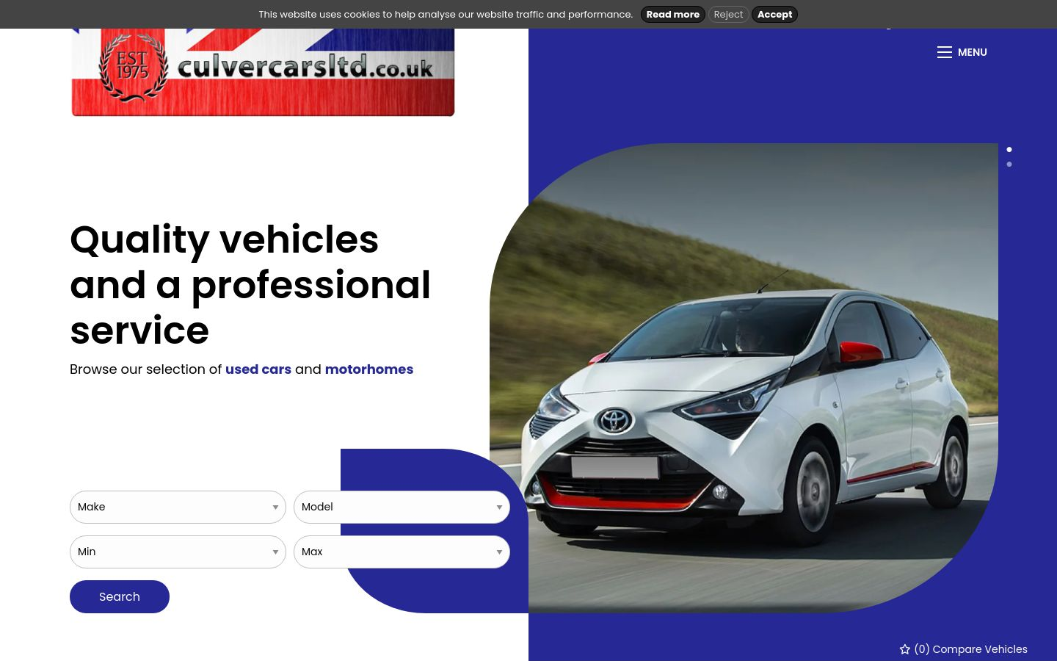Click the Compare Vehicles star icon
1057x661 pixels.
click(x=904, y=649)
